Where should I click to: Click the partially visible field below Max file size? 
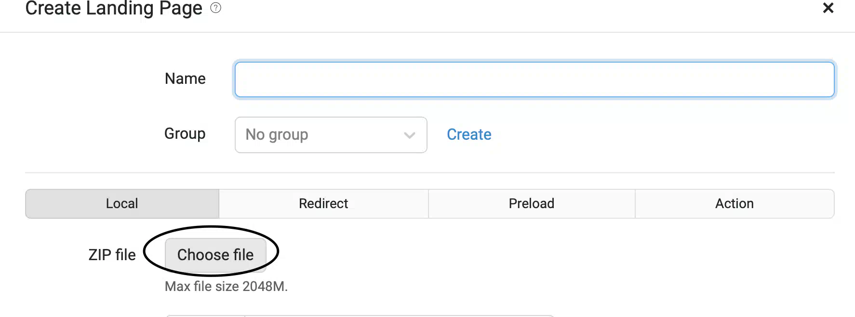360,316
